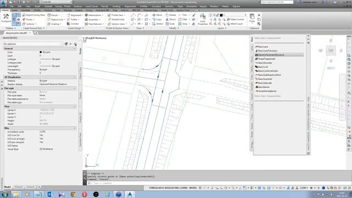The height and width of the screenshot is (198, 352).
Task: Click the Section Views tool
Action: click(x=117, y=24)
